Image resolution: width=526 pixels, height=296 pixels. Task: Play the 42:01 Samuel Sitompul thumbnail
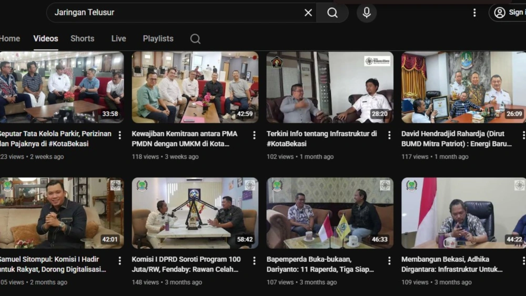coord(62,213)
